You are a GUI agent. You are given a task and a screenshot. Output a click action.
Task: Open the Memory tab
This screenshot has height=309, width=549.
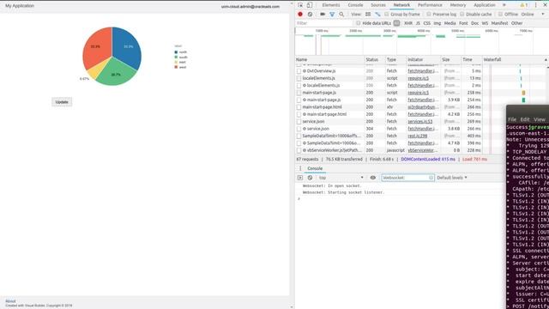(458, 5)
